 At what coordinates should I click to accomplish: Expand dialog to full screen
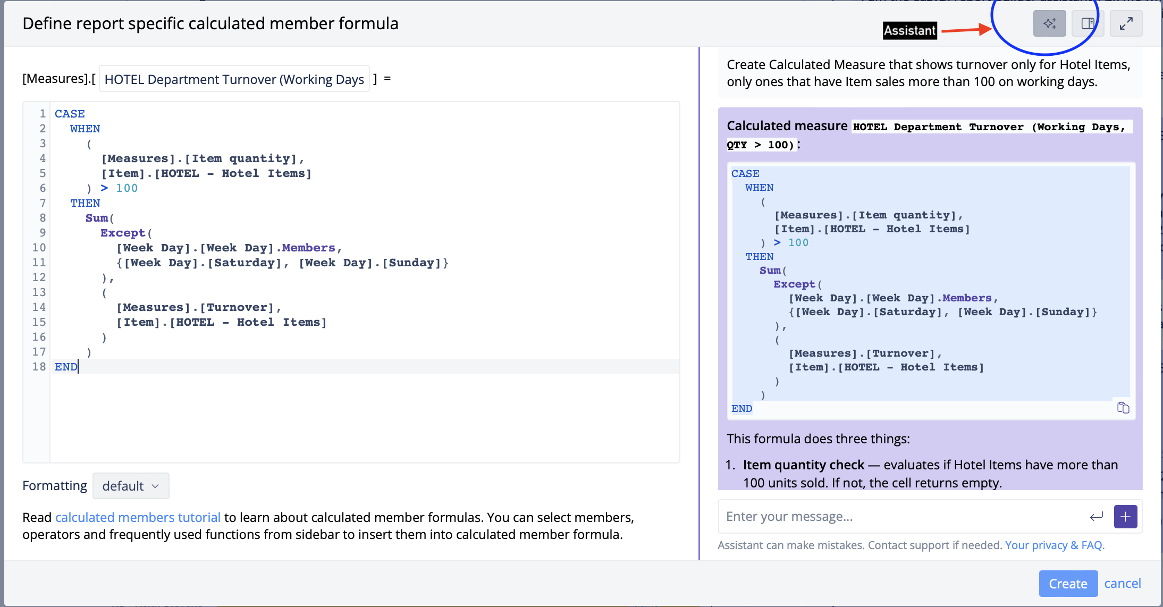tap(1126, 23)
